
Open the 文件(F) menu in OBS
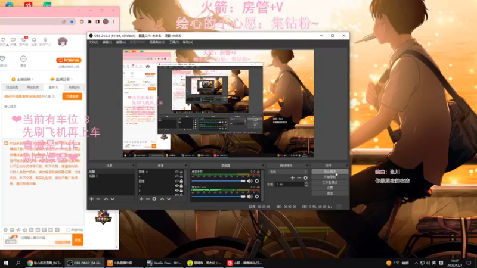(x=94, y=42)
